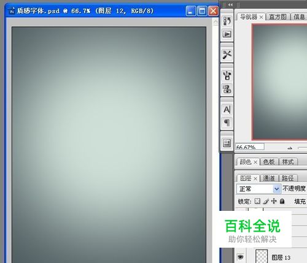Collapse the dock with double-arrow icon
This screenshot has width=307, height=263.
[230, 5]
